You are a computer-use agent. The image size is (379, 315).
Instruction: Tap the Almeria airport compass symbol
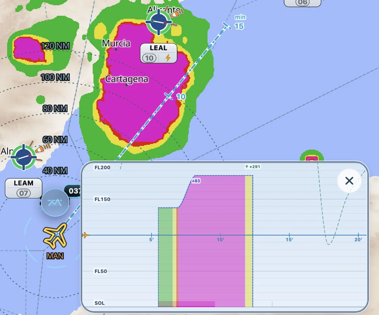[23, 157]
